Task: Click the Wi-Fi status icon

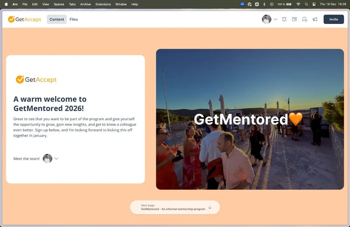Action: click(x=298, y=4)
